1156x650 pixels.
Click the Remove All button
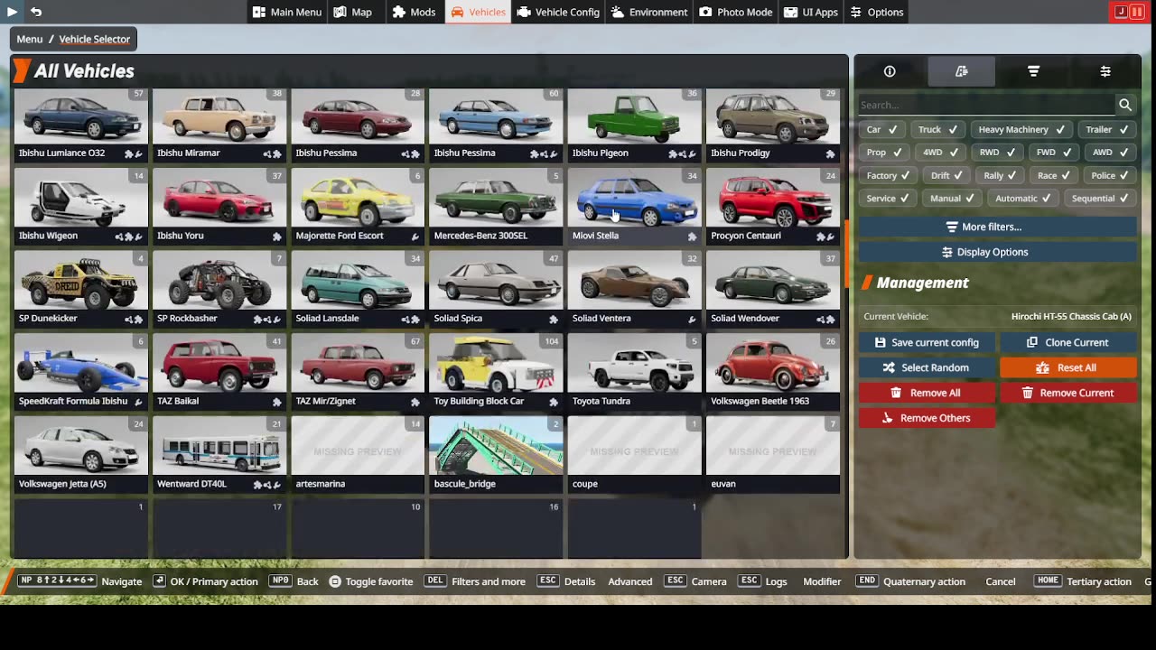(927, 393)
